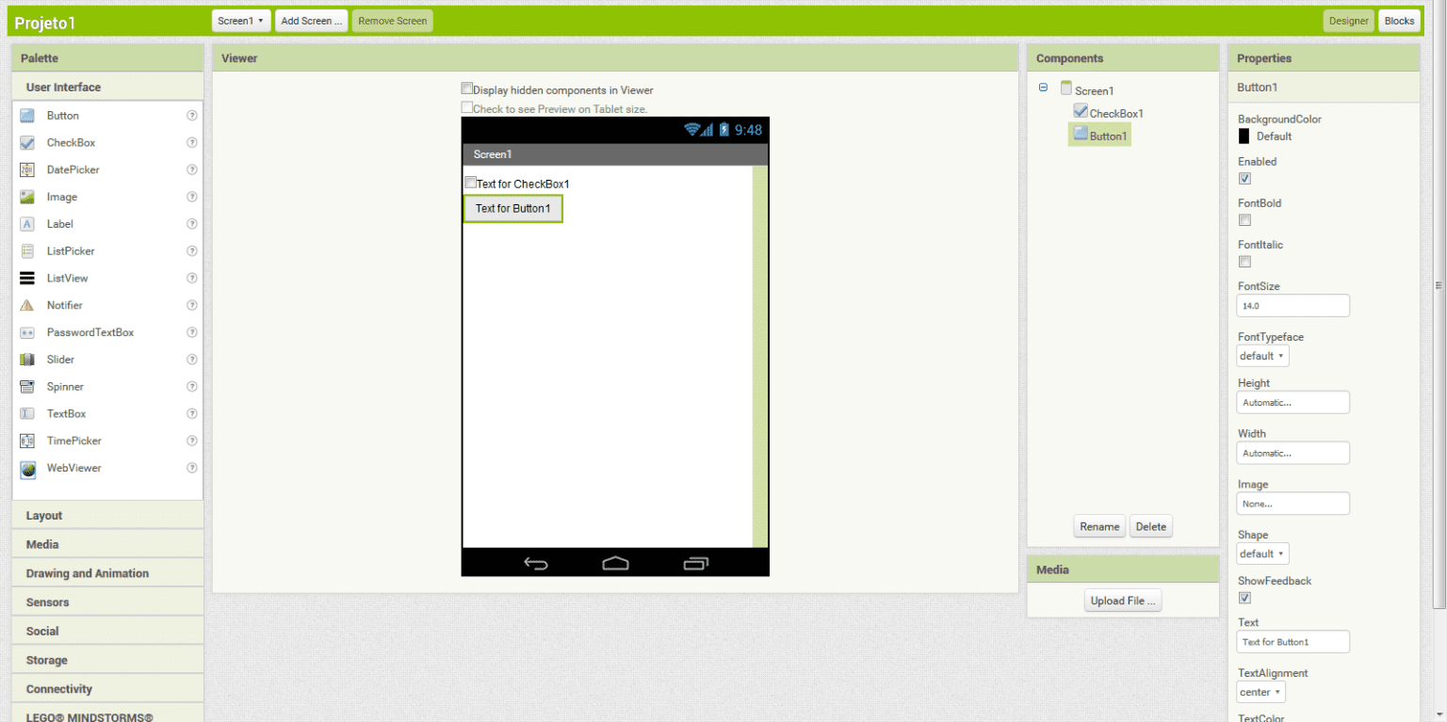Click the Rename button under Components
This screenshot has height=722, width=1447.
click(x=1099, y=526)
